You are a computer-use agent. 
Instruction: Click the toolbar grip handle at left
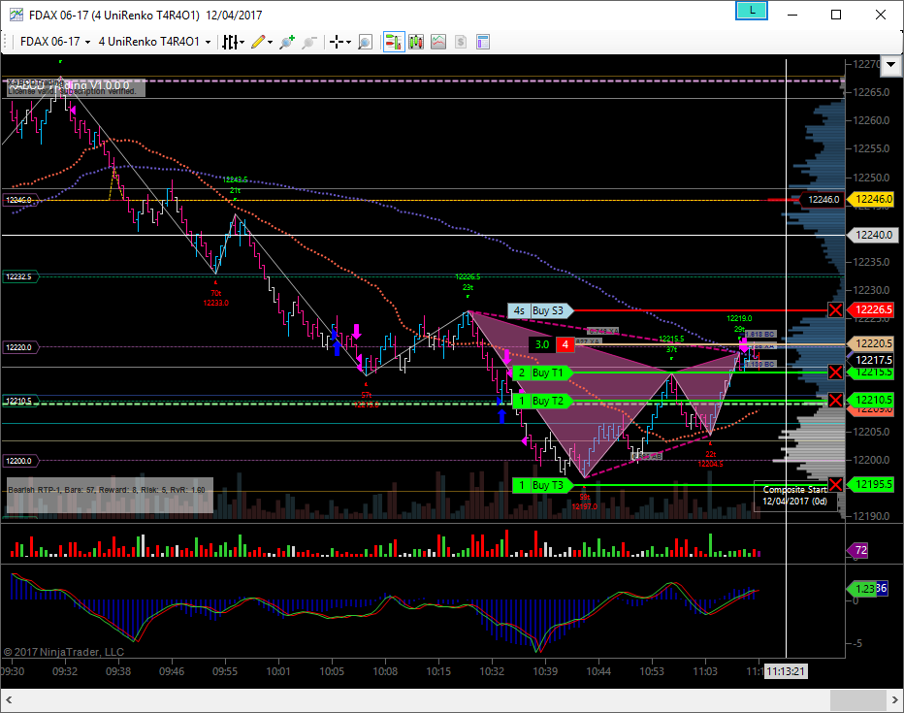tap(5, 42)
